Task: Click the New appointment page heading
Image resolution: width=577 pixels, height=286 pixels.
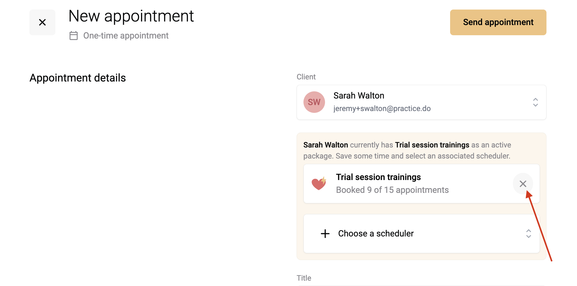Action: (x=131, y=16)
